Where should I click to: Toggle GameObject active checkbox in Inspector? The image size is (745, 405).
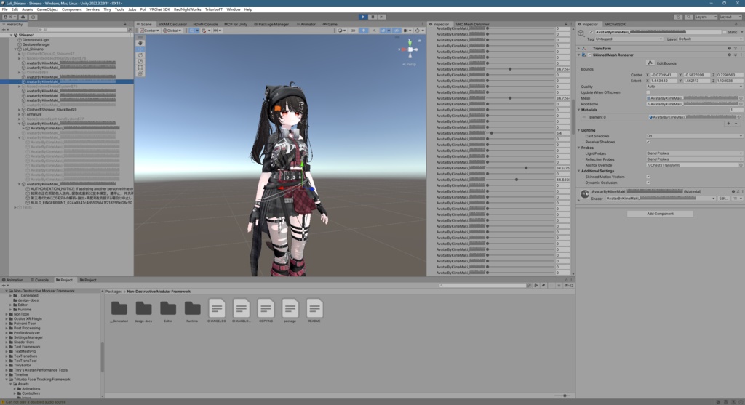click(x=591, y=32)
